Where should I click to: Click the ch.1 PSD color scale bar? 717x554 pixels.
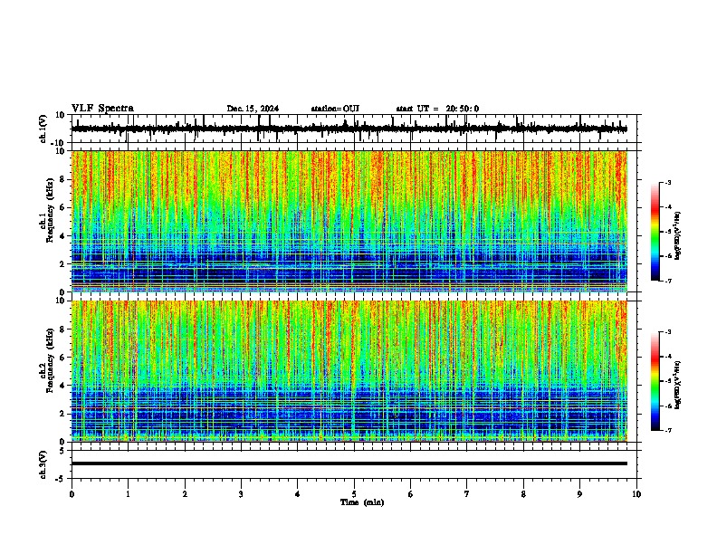tap(655, 232)
